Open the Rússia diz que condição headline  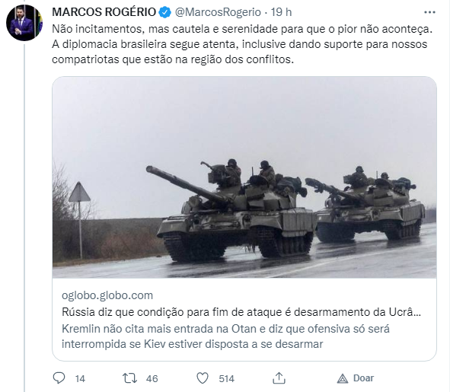pos(241,312)
